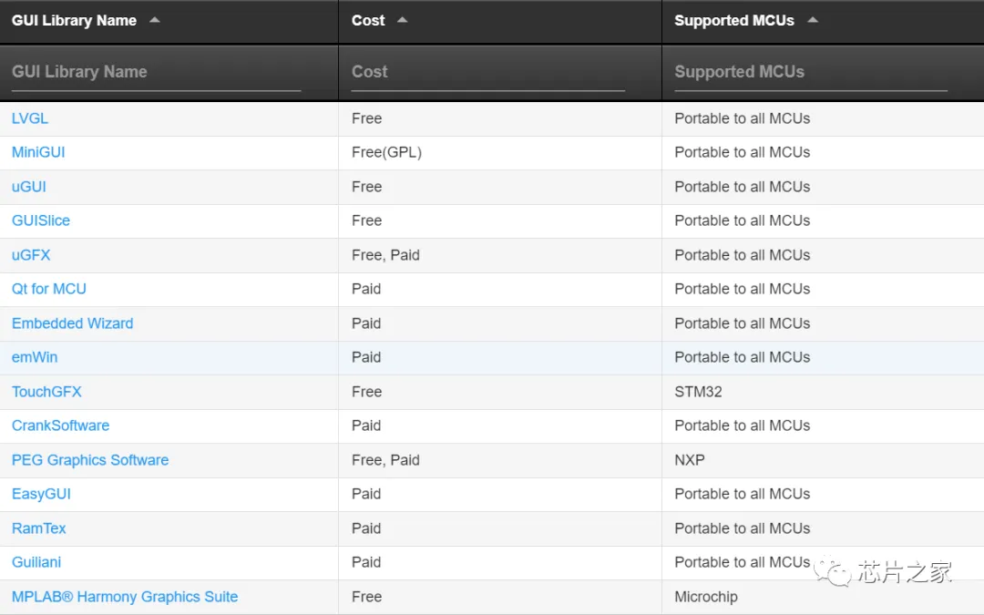Select the emWin link
984x615 pixels.
pyautogui.click(x=35, y=357)
